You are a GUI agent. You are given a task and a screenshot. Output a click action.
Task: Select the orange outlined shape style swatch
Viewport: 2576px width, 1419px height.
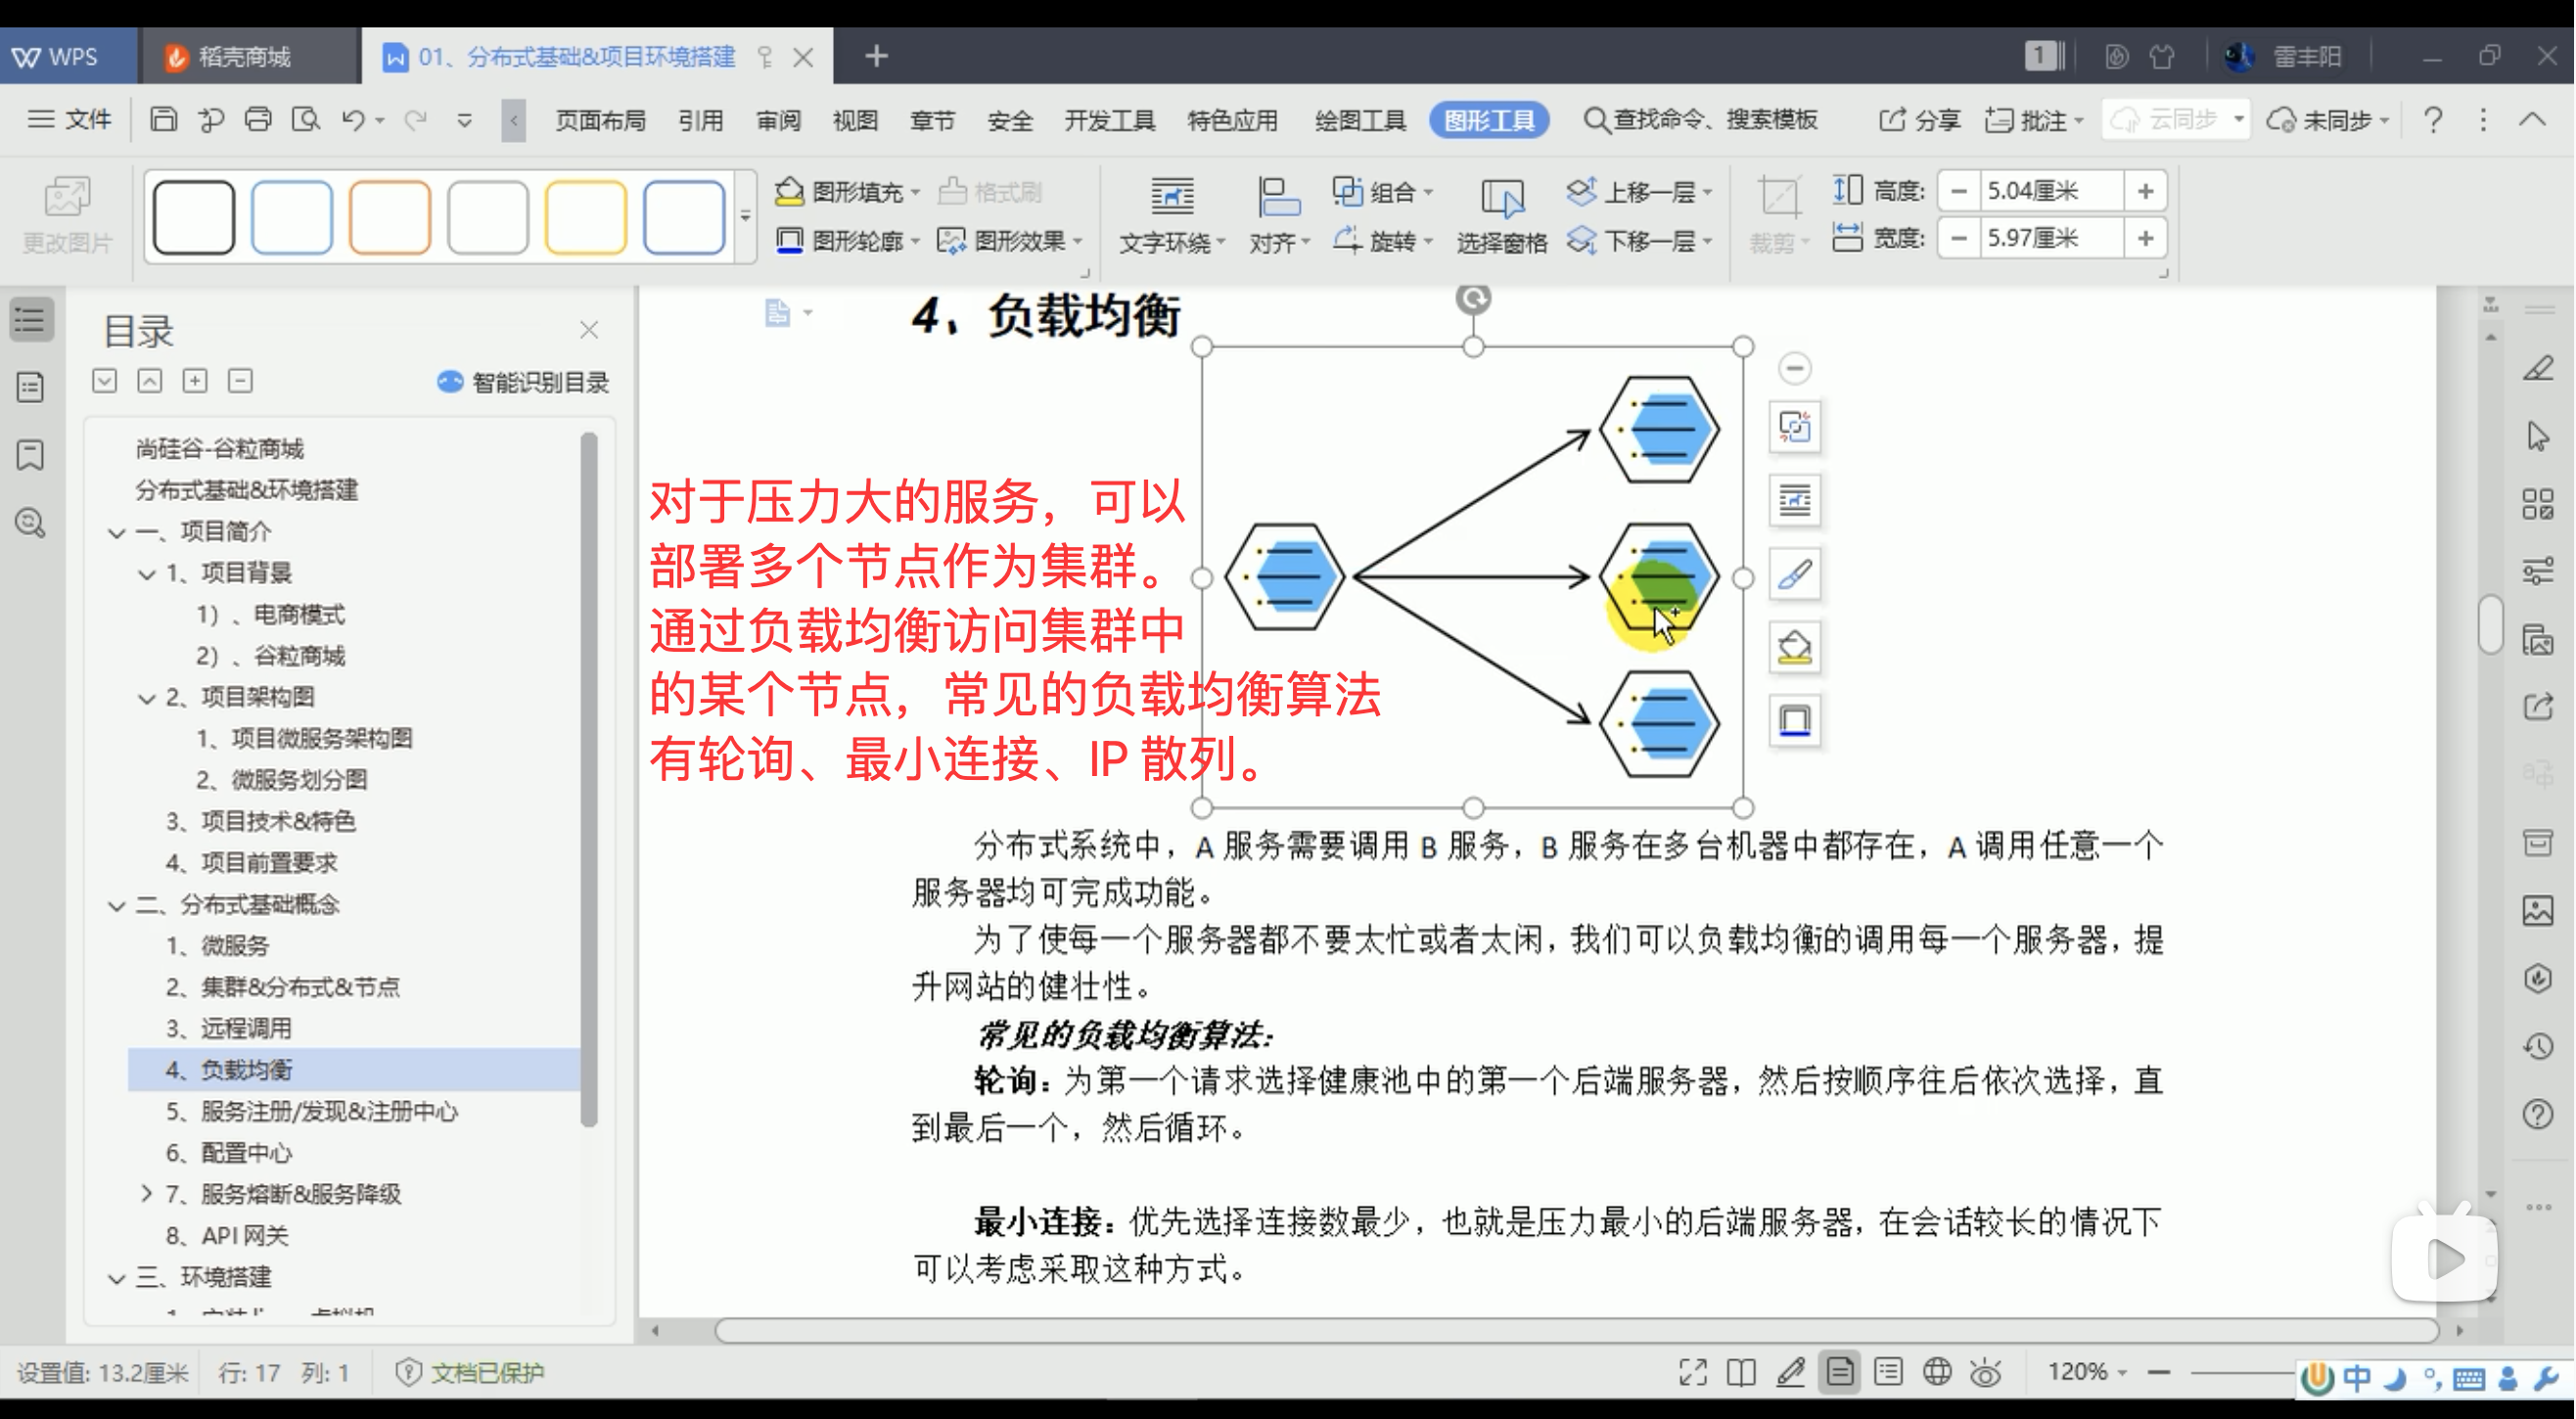[389, 216]
